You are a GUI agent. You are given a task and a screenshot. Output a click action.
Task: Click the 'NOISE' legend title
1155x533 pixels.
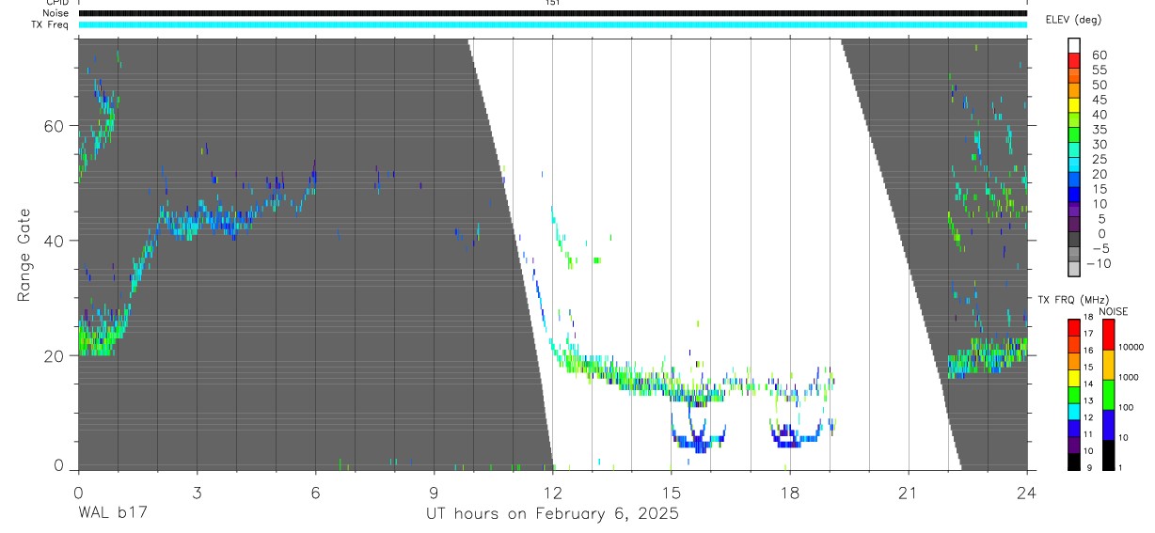1113,311
